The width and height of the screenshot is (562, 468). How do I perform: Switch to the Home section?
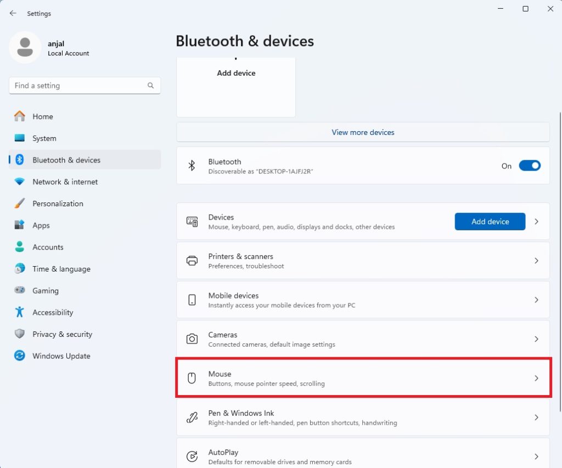click(19, 116)
